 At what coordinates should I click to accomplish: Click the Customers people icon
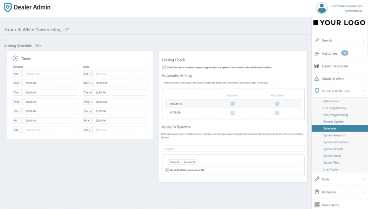coord(317,54)
